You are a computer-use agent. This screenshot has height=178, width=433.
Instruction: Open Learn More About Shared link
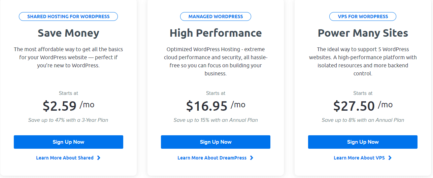click(x=65, y=158)
